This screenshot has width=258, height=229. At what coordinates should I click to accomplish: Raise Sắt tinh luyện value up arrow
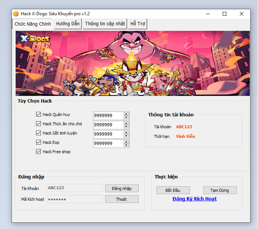pyautogui.click(x=126, y=132)
